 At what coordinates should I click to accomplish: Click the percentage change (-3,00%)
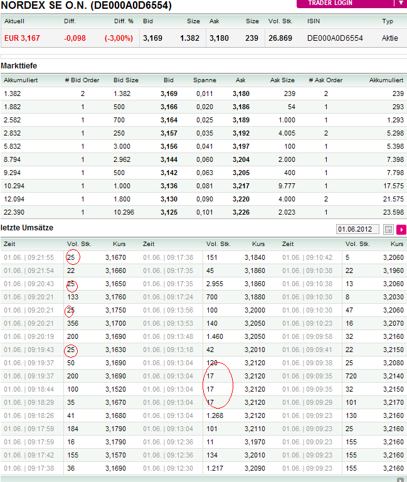coord(119,38)
